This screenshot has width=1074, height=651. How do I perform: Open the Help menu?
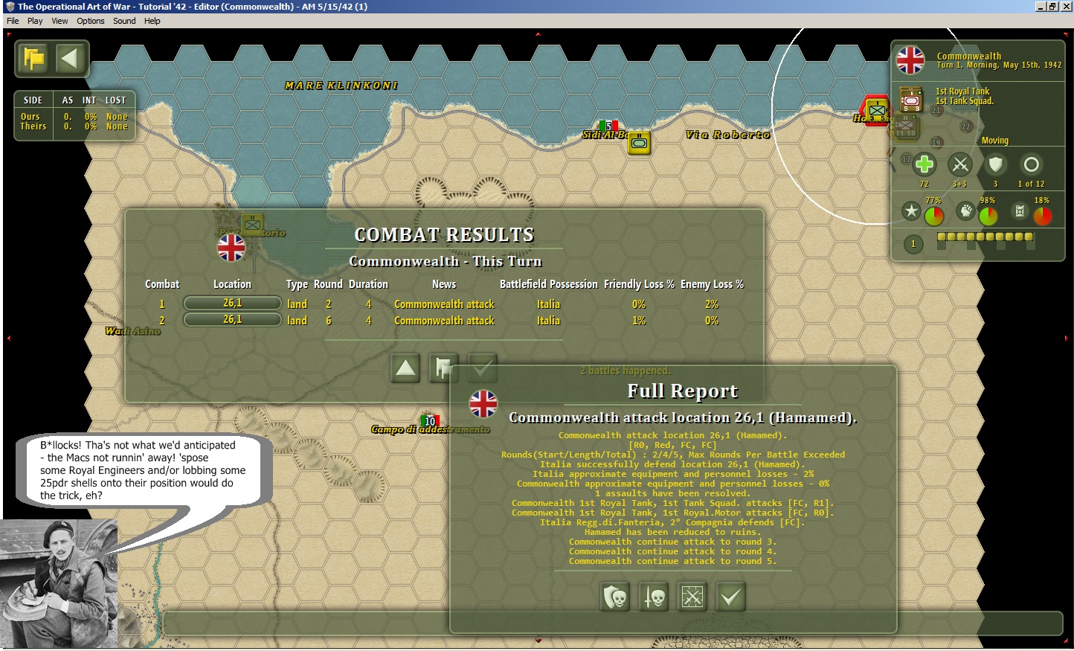point(152,21)
